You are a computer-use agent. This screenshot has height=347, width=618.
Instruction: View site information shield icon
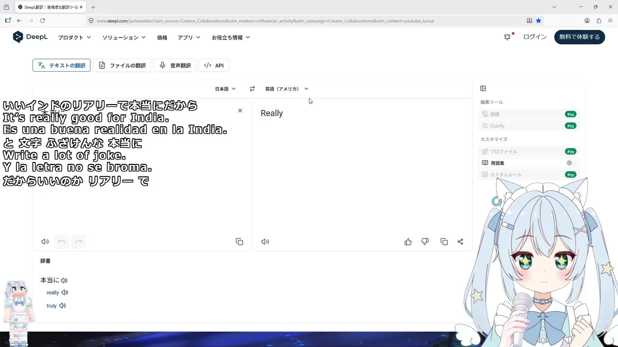point(91,21)
